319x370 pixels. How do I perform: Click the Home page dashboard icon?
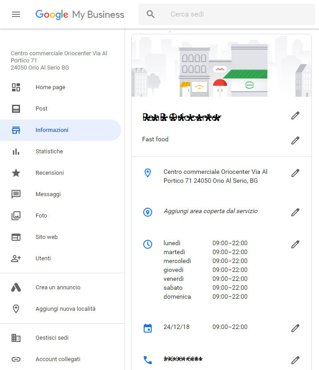(x=16, y=87)
